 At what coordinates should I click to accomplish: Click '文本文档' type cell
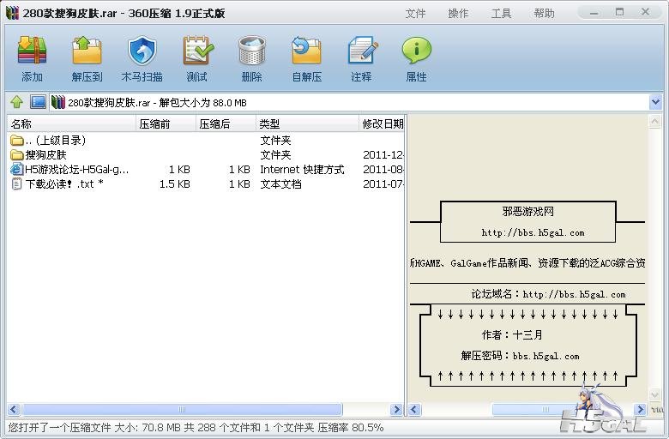(x=280, y=183)
